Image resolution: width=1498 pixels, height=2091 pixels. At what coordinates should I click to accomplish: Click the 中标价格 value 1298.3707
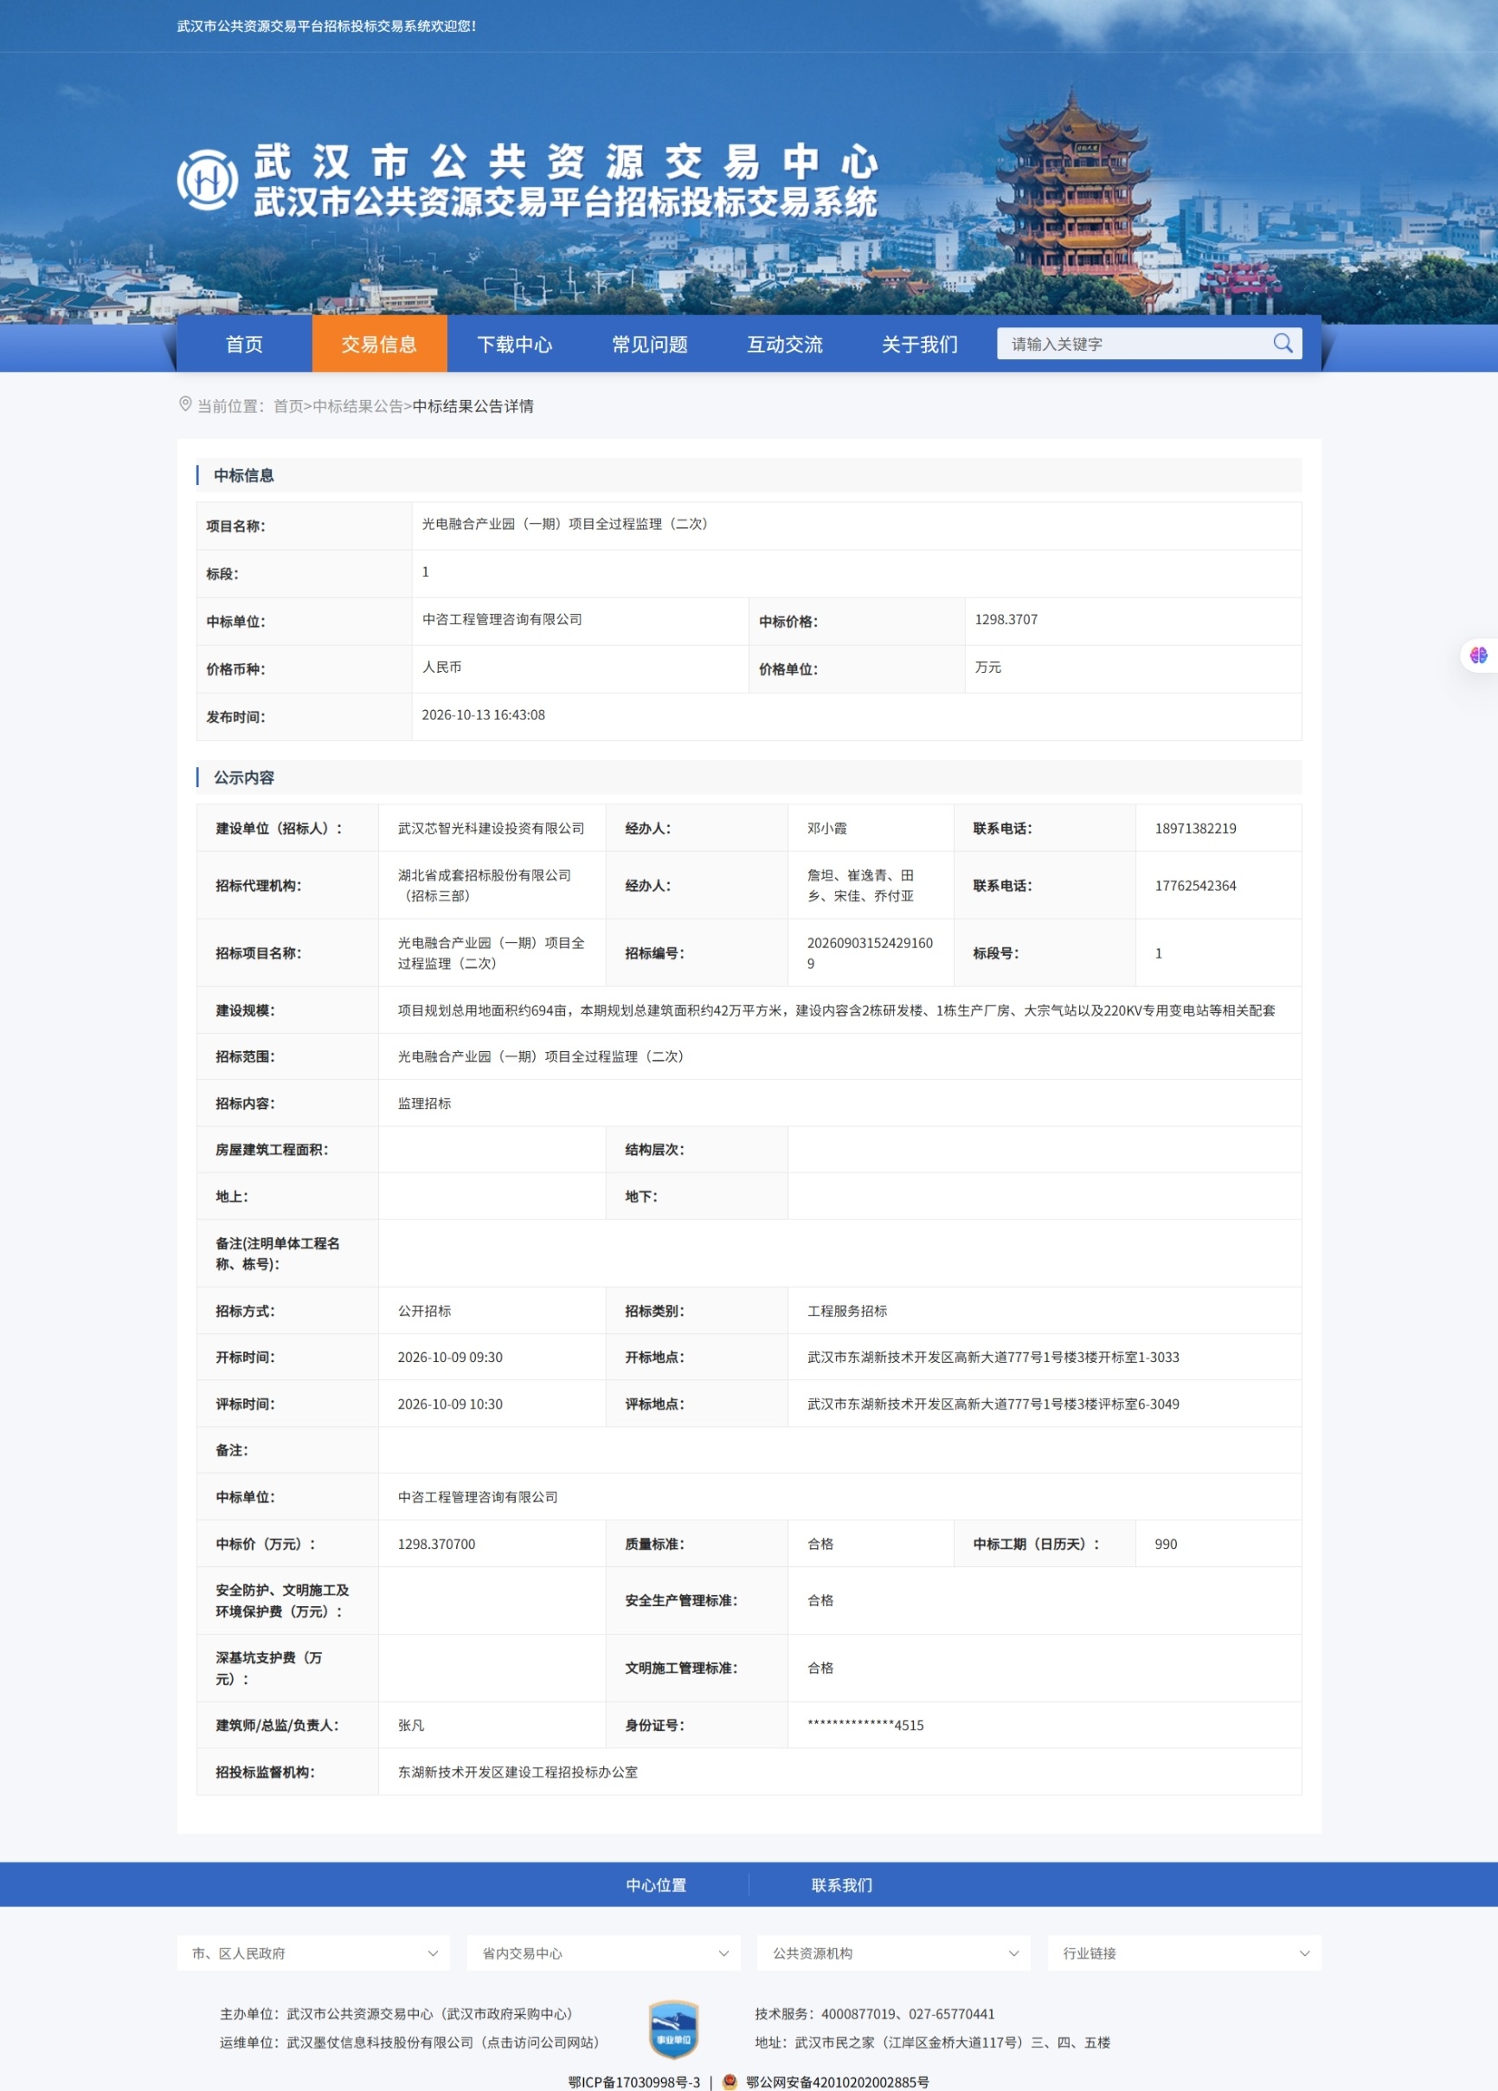point(1006,620)
